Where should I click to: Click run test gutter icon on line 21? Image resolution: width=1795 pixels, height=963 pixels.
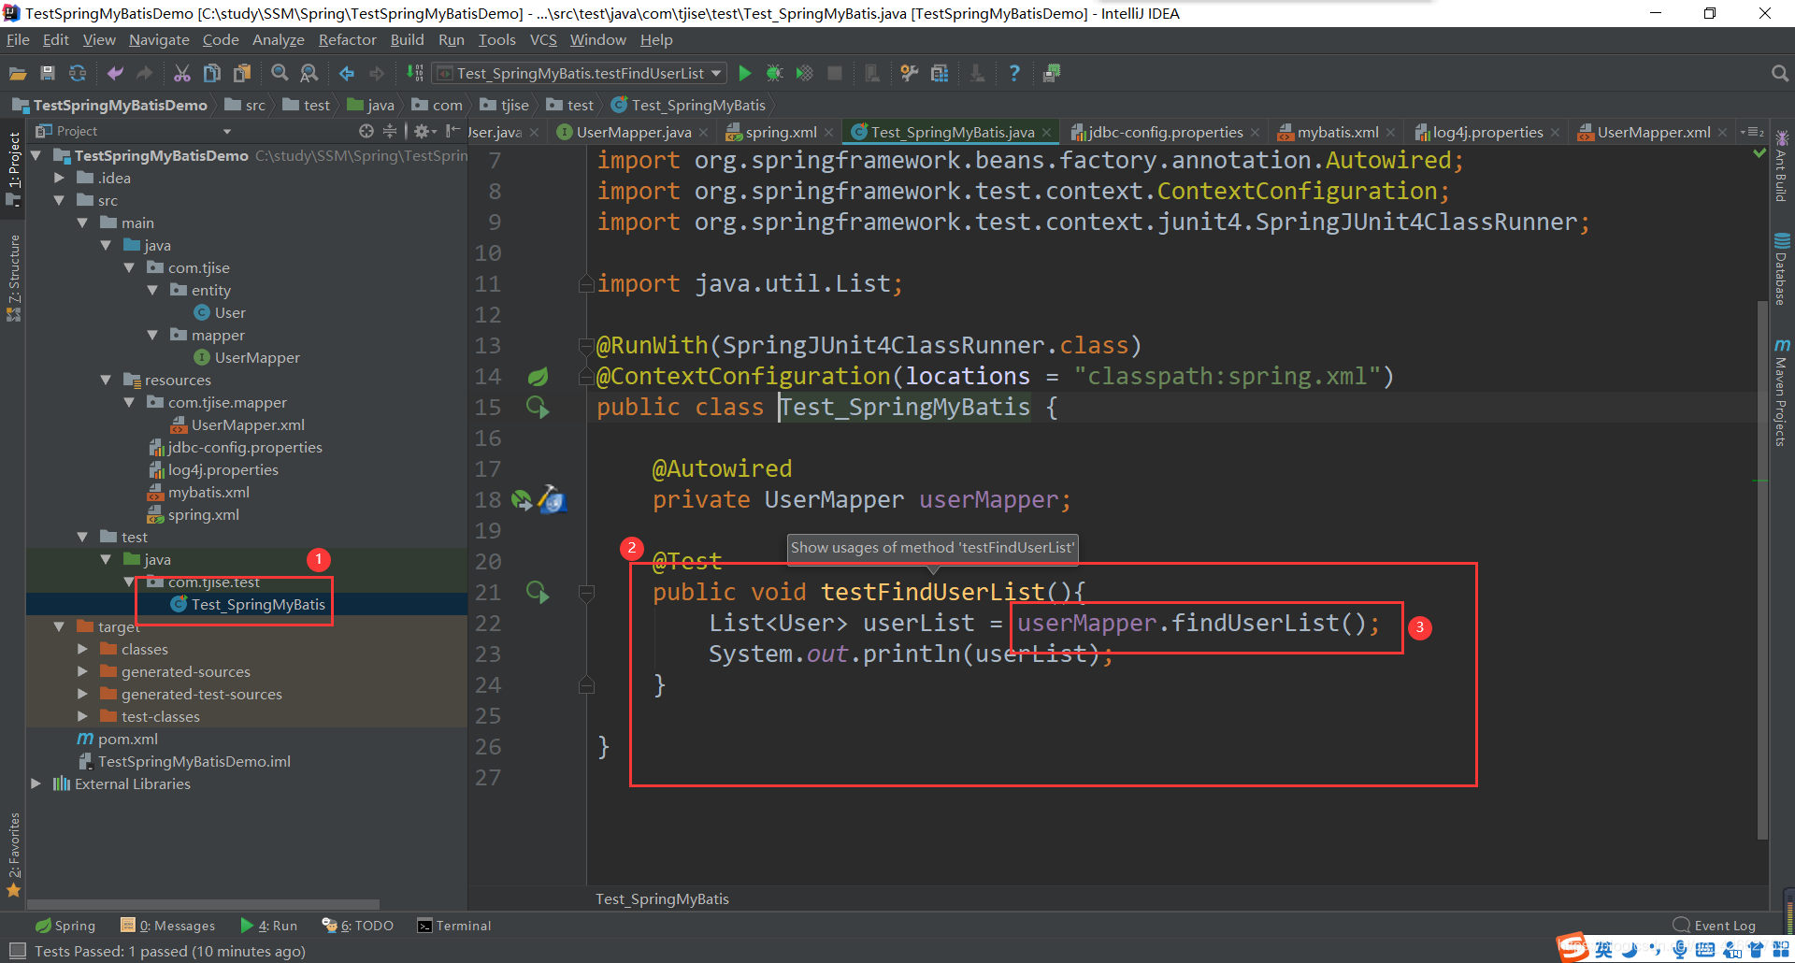pyautogui.click(x=538, y=592)
